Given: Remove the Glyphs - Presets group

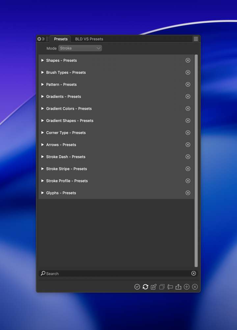Looking at the screenshot, I should point(188,193).
